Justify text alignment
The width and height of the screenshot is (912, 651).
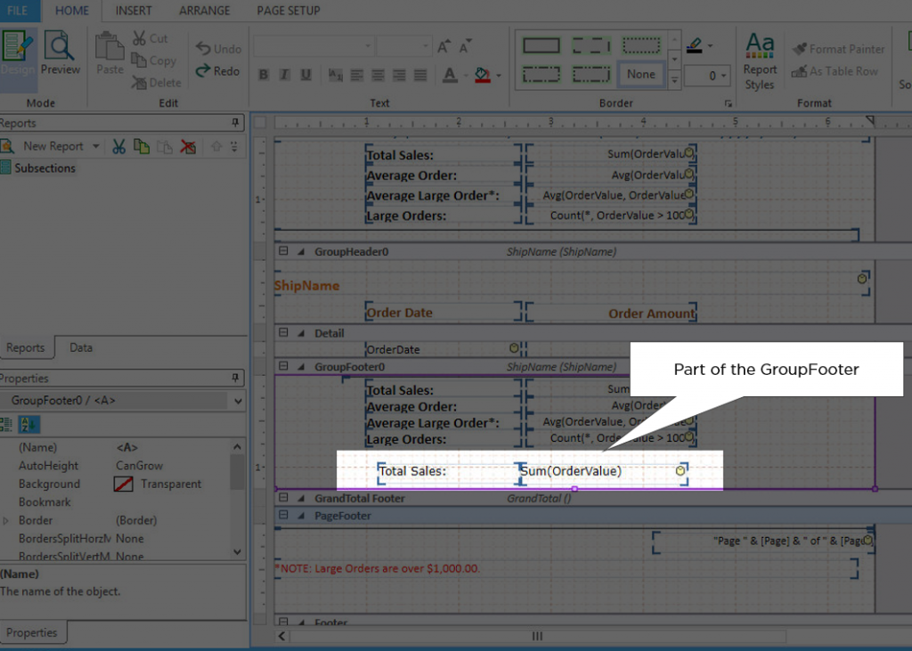[420, 75]
